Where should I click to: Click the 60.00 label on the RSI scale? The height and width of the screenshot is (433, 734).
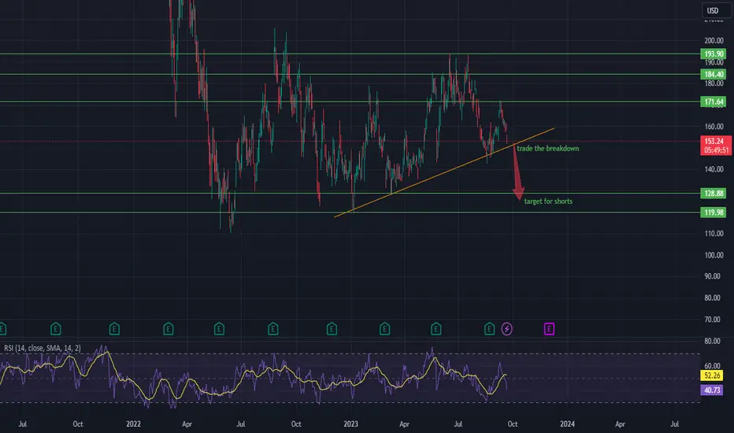712,365
